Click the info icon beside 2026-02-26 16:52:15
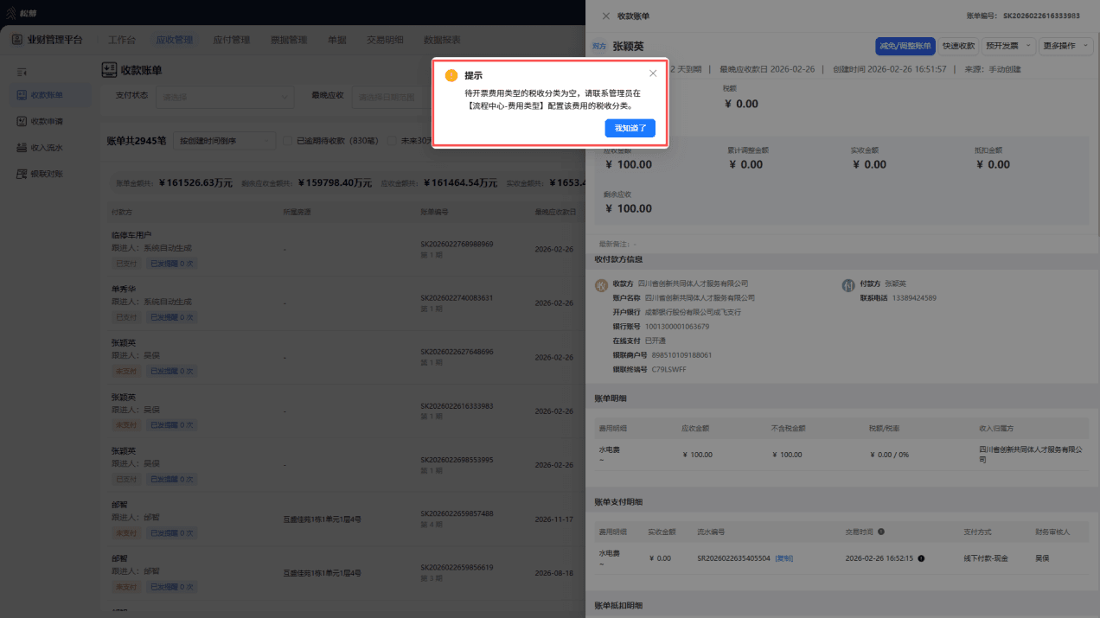The width and height of the screenshot is (1100, 618). click(x=921, y=558)
